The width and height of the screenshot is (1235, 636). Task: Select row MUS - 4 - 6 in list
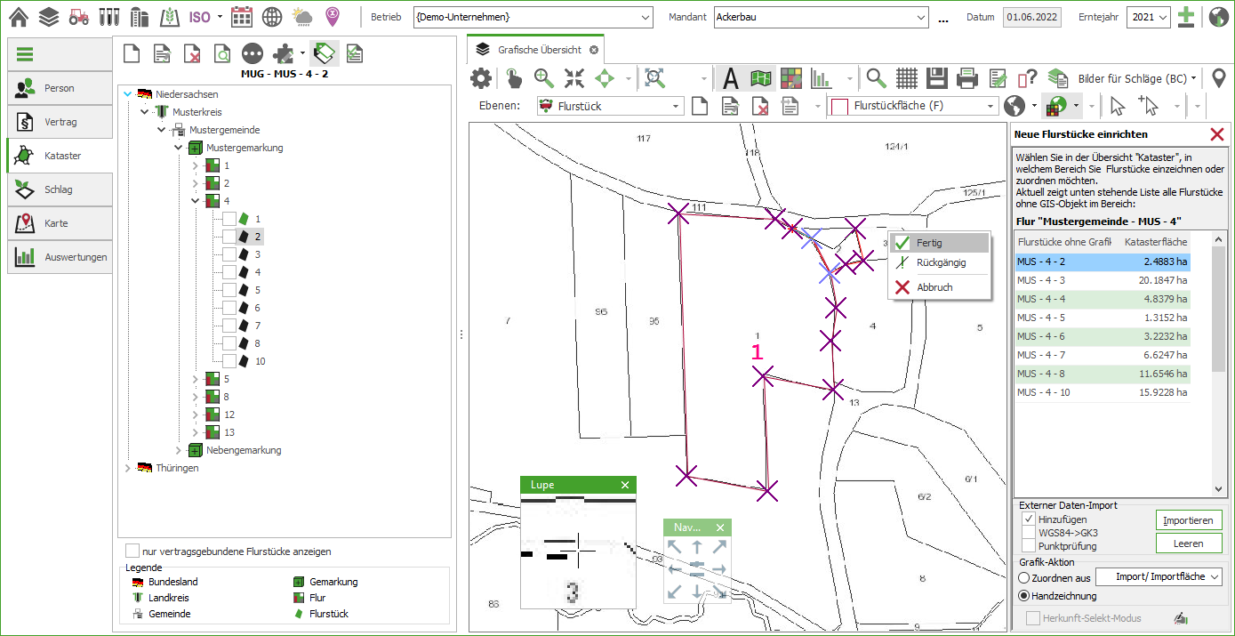point(1102,336)
